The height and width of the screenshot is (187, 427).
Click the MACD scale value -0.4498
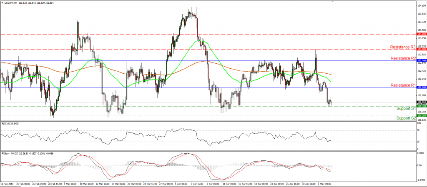[421, 180]
